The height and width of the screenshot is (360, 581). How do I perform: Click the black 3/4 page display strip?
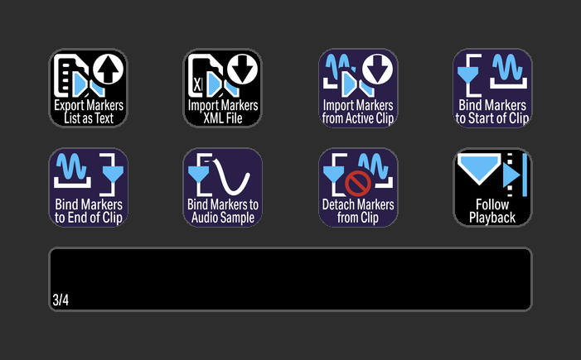(x=290, y=280)
